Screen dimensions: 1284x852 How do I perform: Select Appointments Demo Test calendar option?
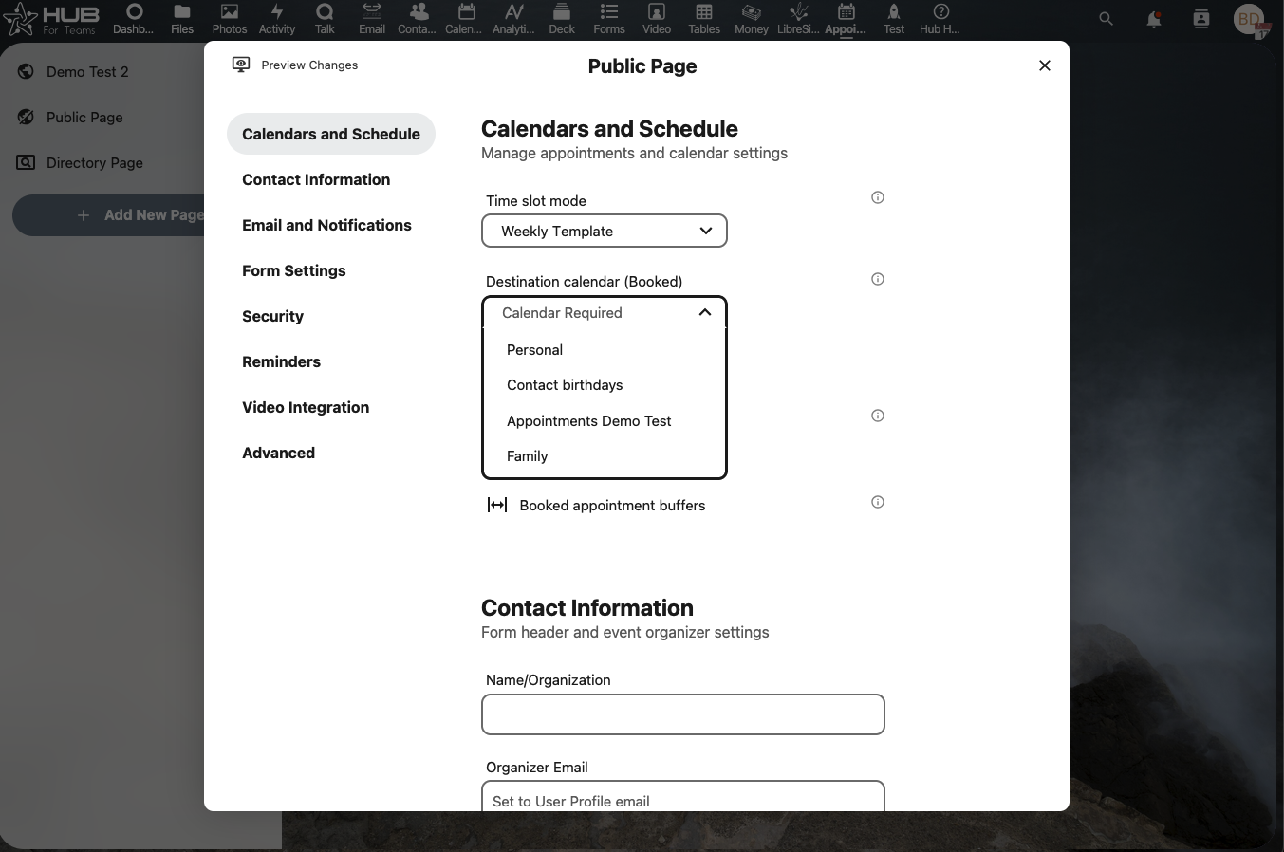pos(605,421)
